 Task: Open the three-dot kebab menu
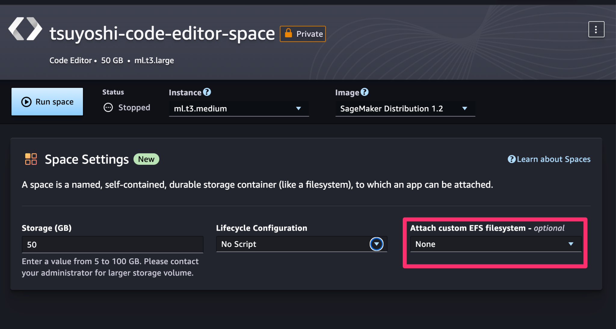tap(596, 29)
